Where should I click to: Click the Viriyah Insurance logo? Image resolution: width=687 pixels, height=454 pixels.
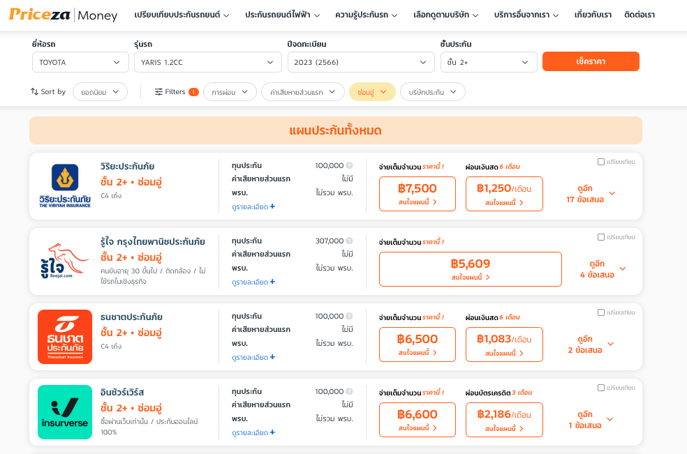click(x=65, y=186)
